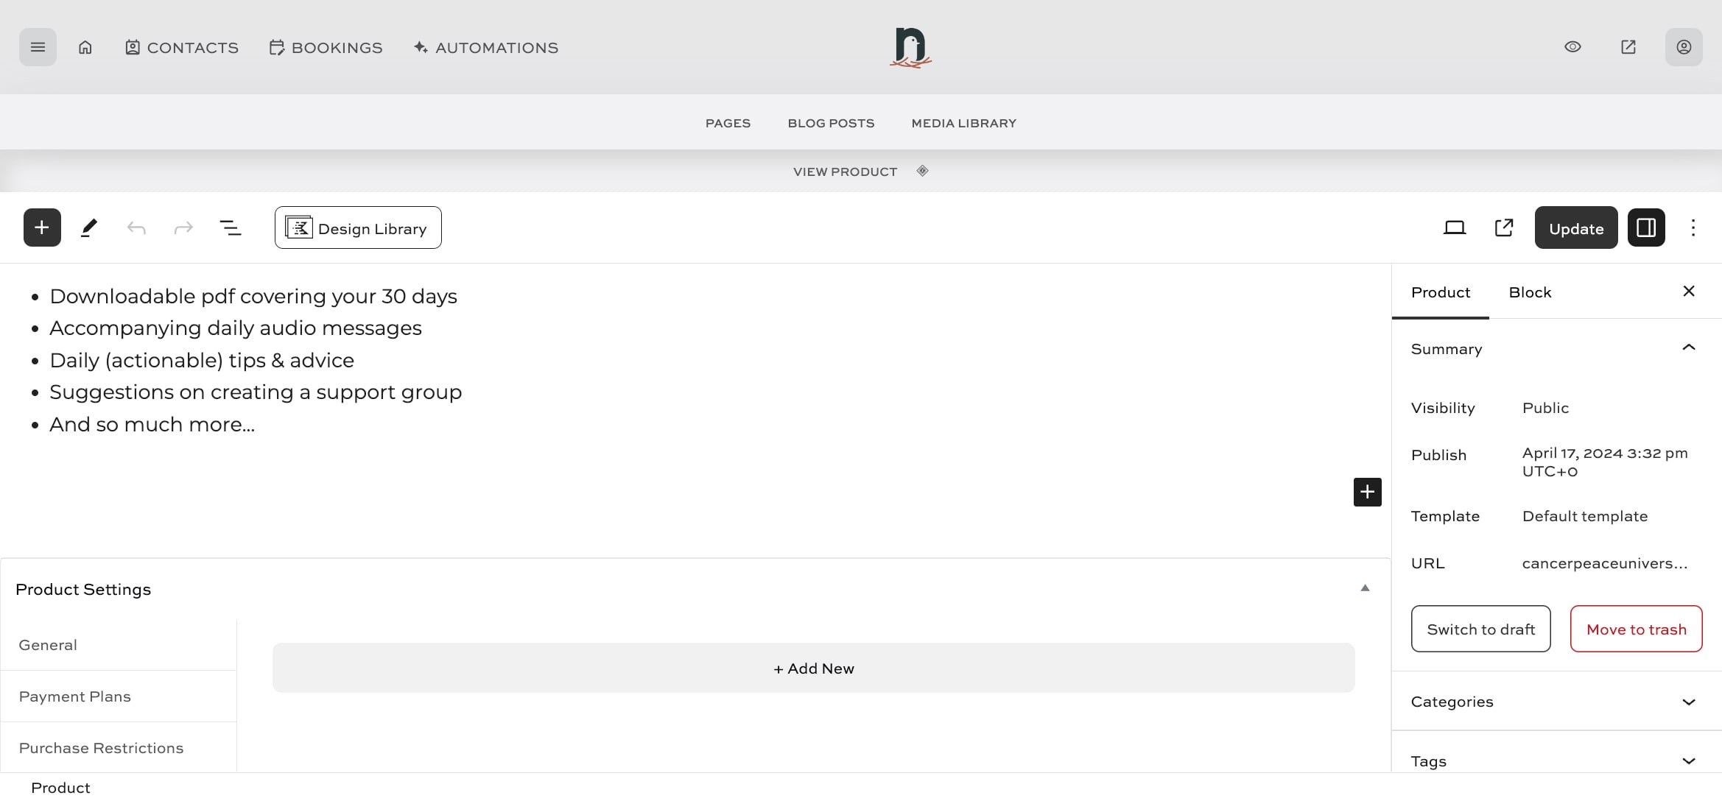Open the hamburger menu in top bar
The image size is (1722, 801).
pos(38,47)
